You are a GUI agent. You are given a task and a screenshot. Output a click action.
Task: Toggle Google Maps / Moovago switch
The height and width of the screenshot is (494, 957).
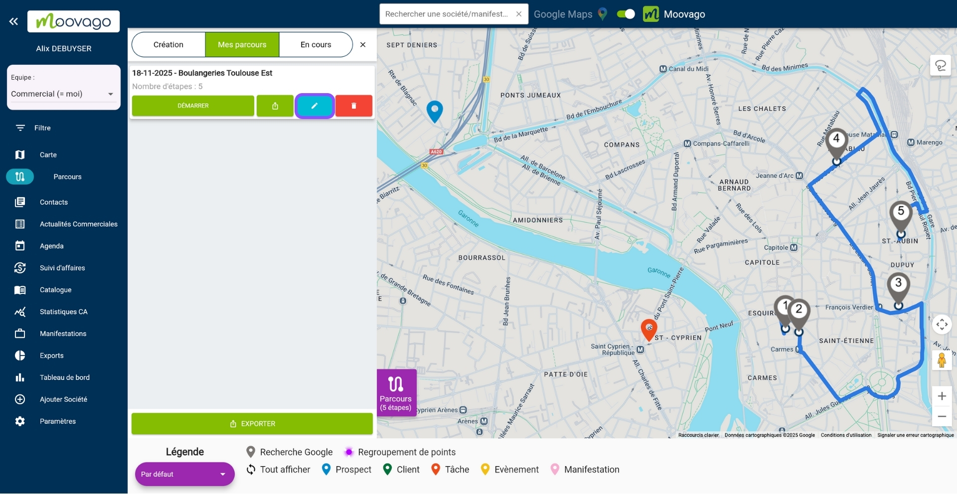tap(626, 14)
